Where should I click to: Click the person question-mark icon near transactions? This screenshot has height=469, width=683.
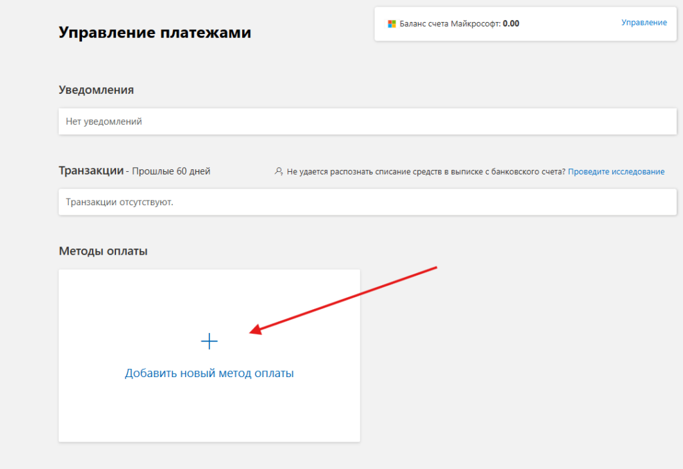coord(279,172)
